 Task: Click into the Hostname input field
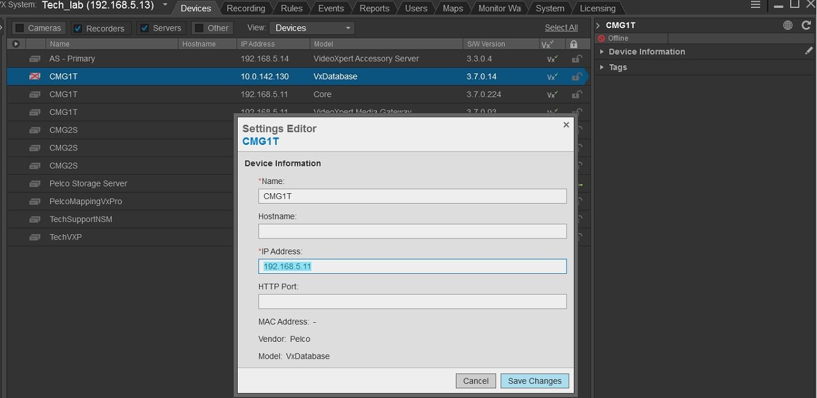412,231
